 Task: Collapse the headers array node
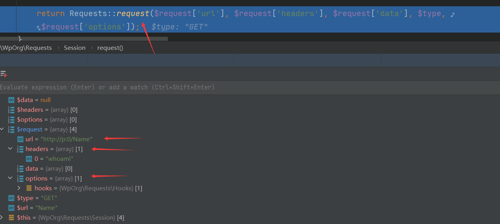click(11, 149)
